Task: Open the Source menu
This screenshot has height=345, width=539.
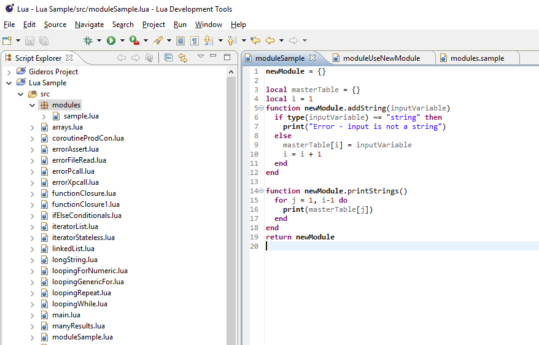Action: point(55,25)
